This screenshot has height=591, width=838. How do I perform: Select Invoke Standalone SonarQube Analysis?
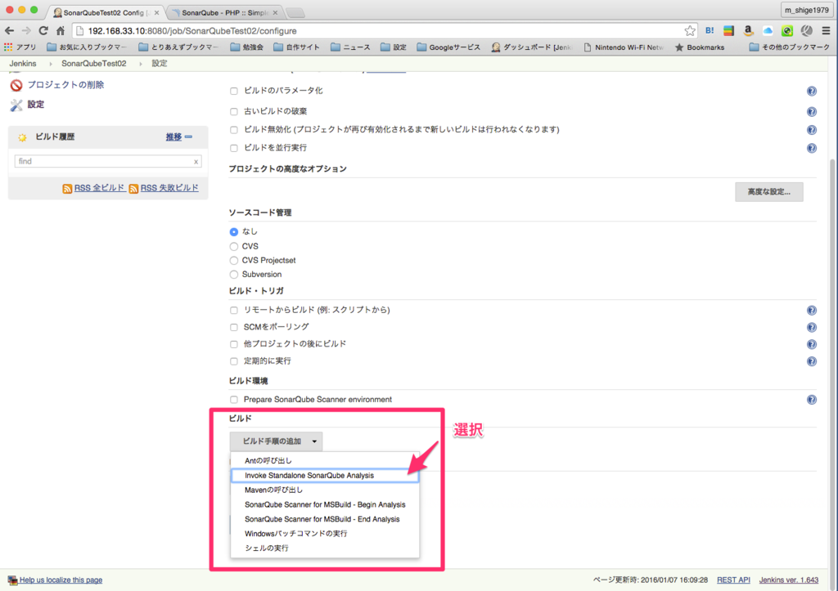point(325,476)
